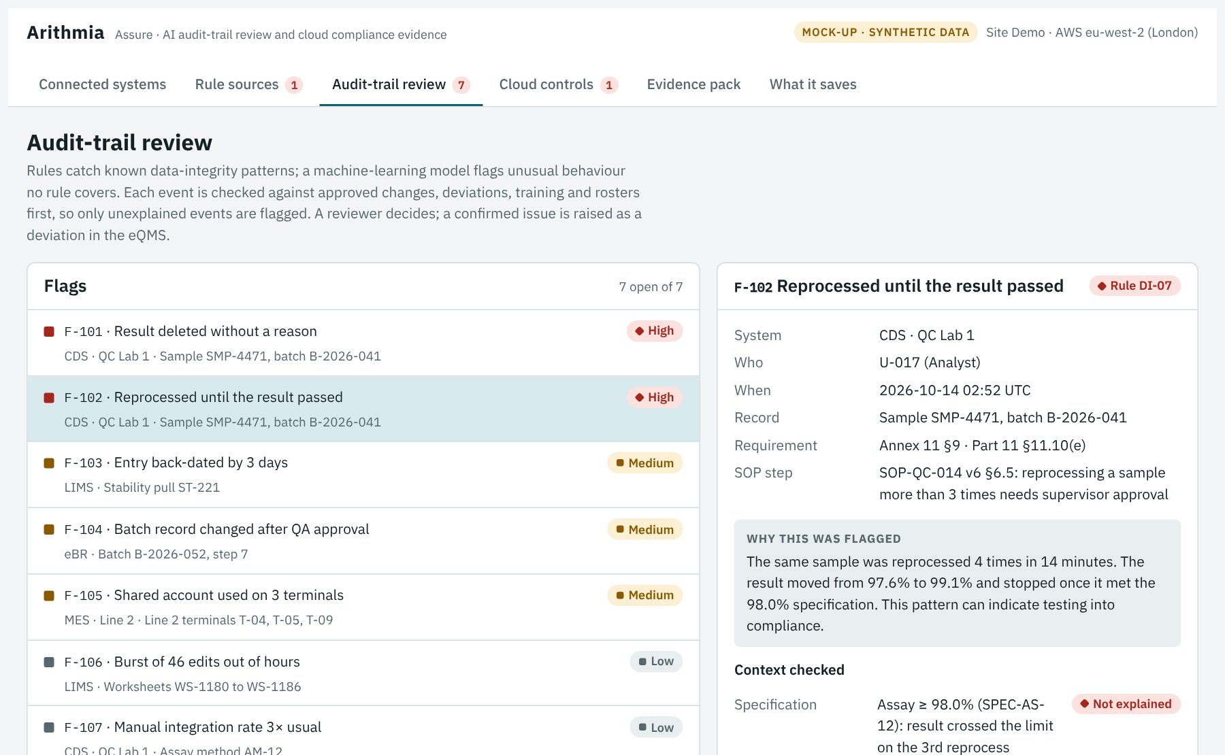The height and width of the screenshot is (755, 1225).
Task: Switch to the Rule sources tab
Action: tap(248, 84)
